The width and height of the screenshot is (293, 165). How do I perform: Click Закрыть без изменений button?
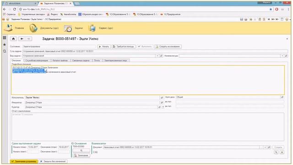(53, 161)
